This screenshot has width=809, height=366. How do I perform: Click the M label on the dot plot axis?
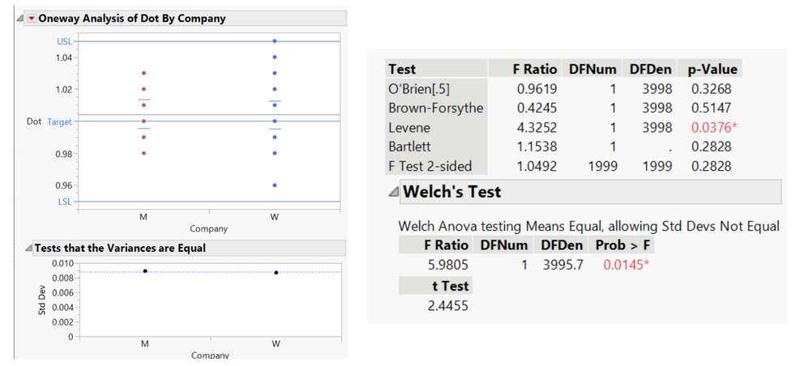click(143, 217)
